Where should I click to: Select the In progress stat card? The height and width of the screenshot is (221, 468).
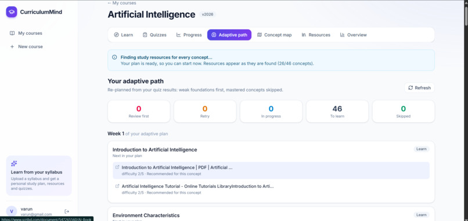click(271, 111)
